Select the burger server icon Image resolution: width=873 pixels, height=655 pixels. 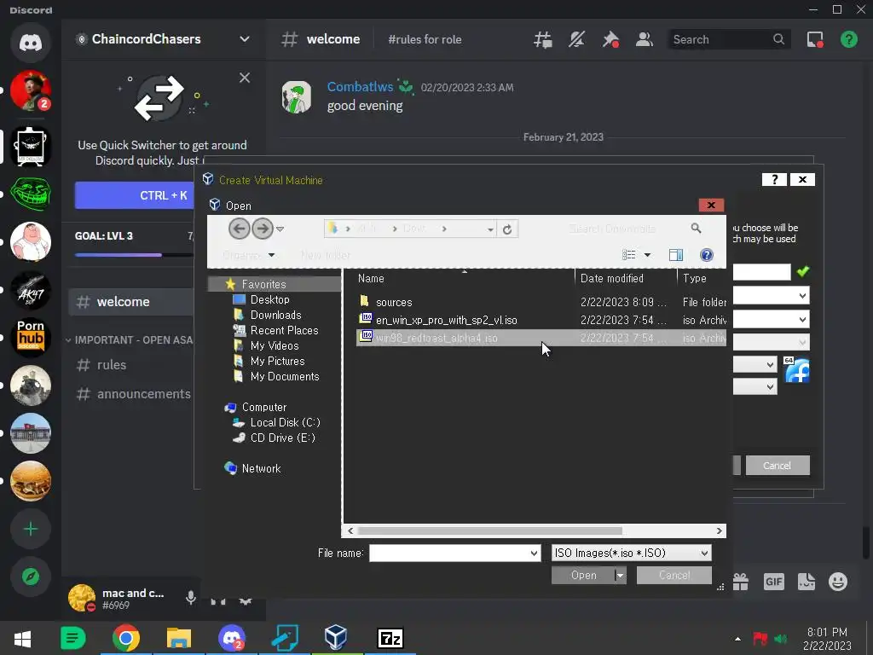[31, 481]
